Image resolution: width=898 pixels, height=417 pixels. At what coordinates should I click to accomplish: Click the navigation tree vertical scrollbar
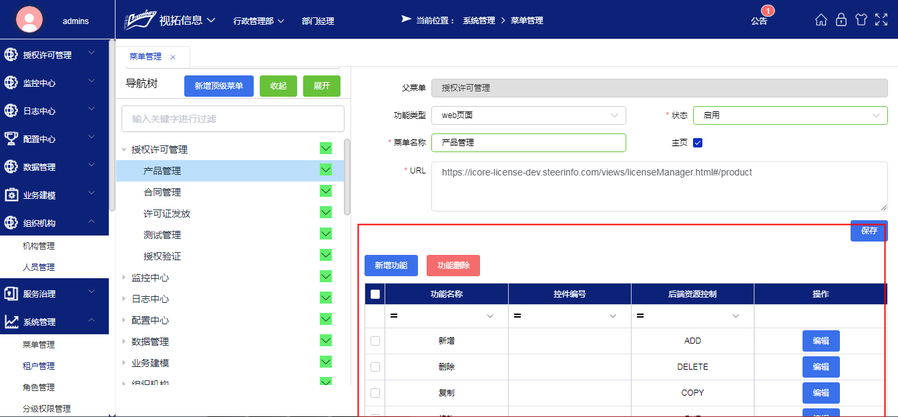(347, 177)
